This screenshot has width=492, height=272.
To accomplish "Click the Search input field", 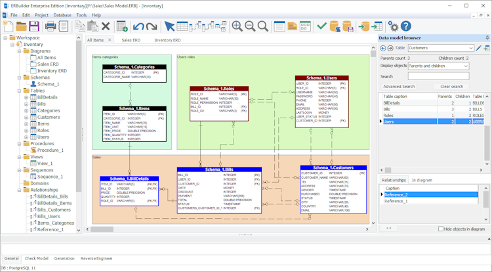I will (x=438, y=76).
